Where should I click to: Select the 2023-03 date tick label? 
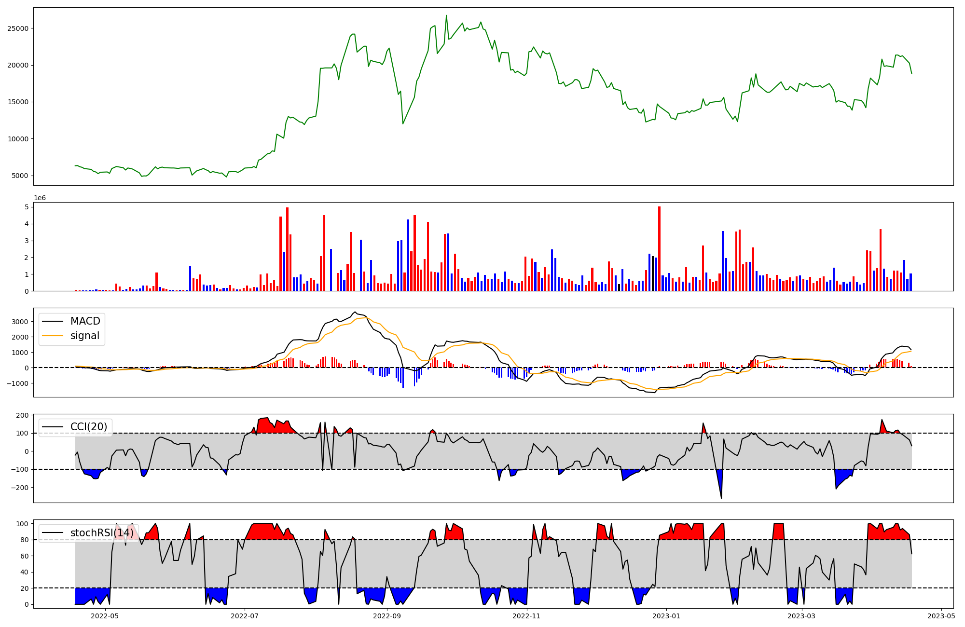click(801, 616)
